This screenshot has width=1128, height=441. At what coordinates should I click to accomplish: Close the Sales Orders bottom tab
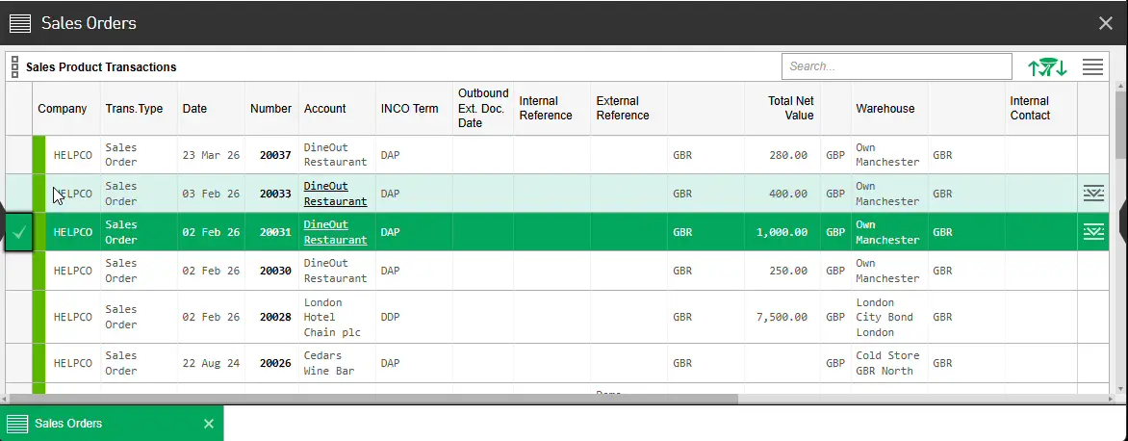point(209,424)
